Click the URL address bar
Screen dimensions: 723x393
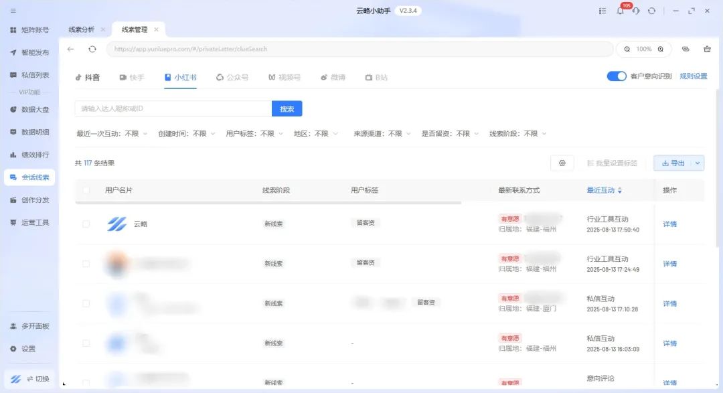[359, 49]
